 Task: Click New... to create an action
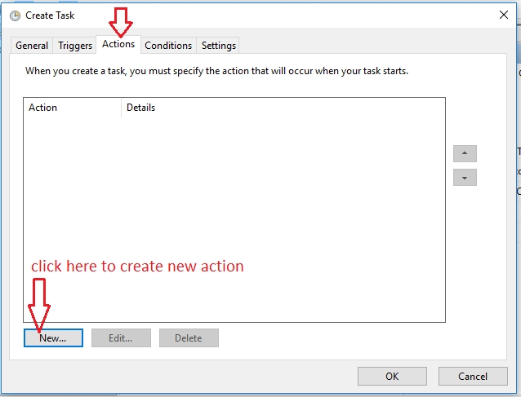(x=53, y=338)
